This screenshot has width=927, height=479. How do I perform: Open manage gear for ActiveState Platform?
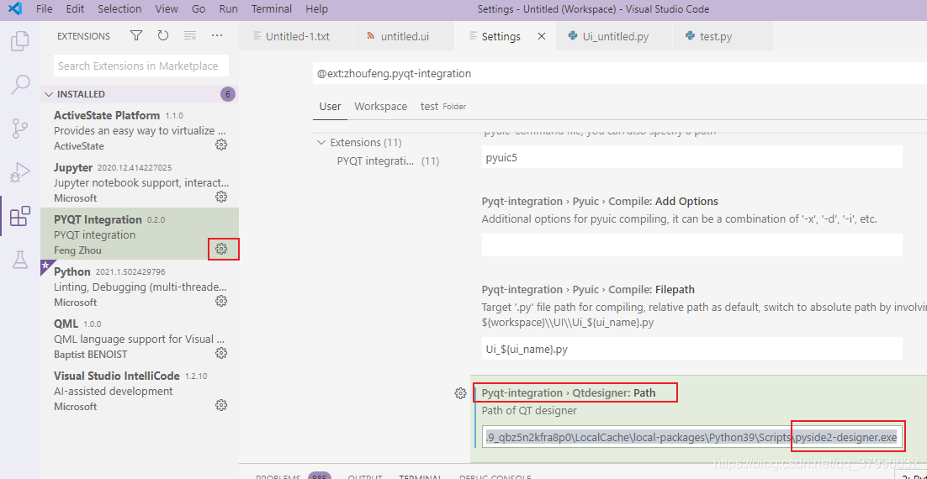pos(221,145)
